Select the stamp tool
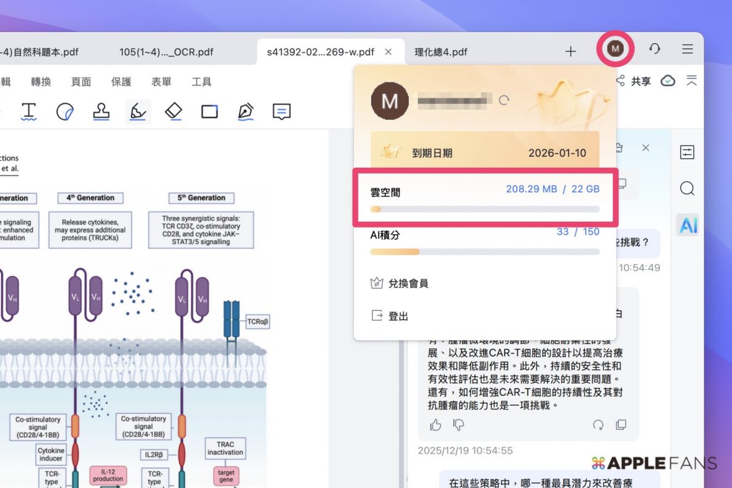732x488 pixels. (101, 111)
